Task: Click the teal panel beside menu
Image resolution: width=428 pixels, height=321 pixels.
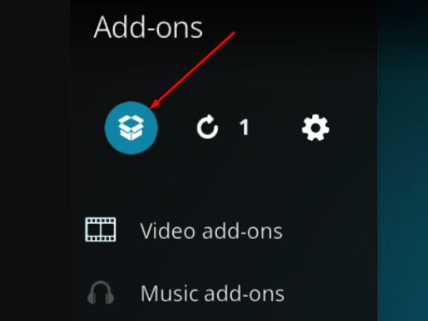Action: 403,160
